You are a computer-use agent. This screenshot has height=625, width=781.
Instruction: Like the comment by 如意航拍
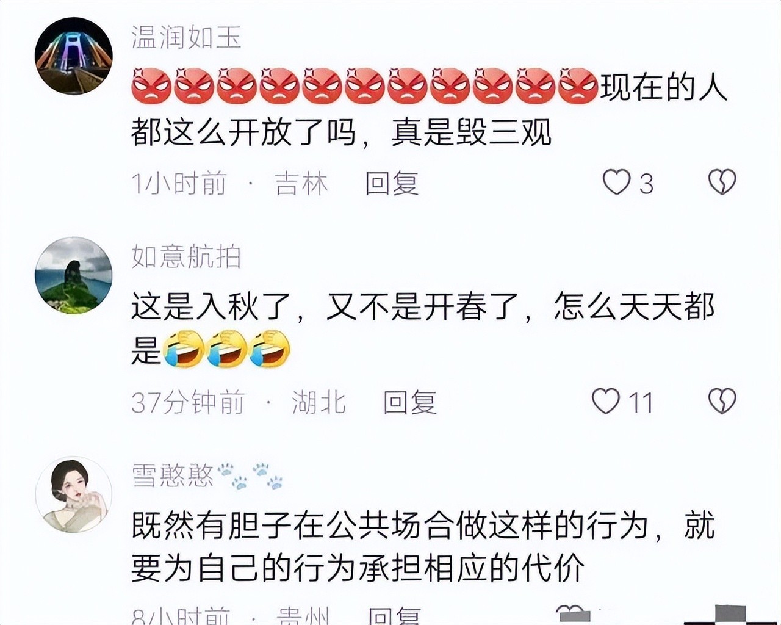[x=606, y=402]
